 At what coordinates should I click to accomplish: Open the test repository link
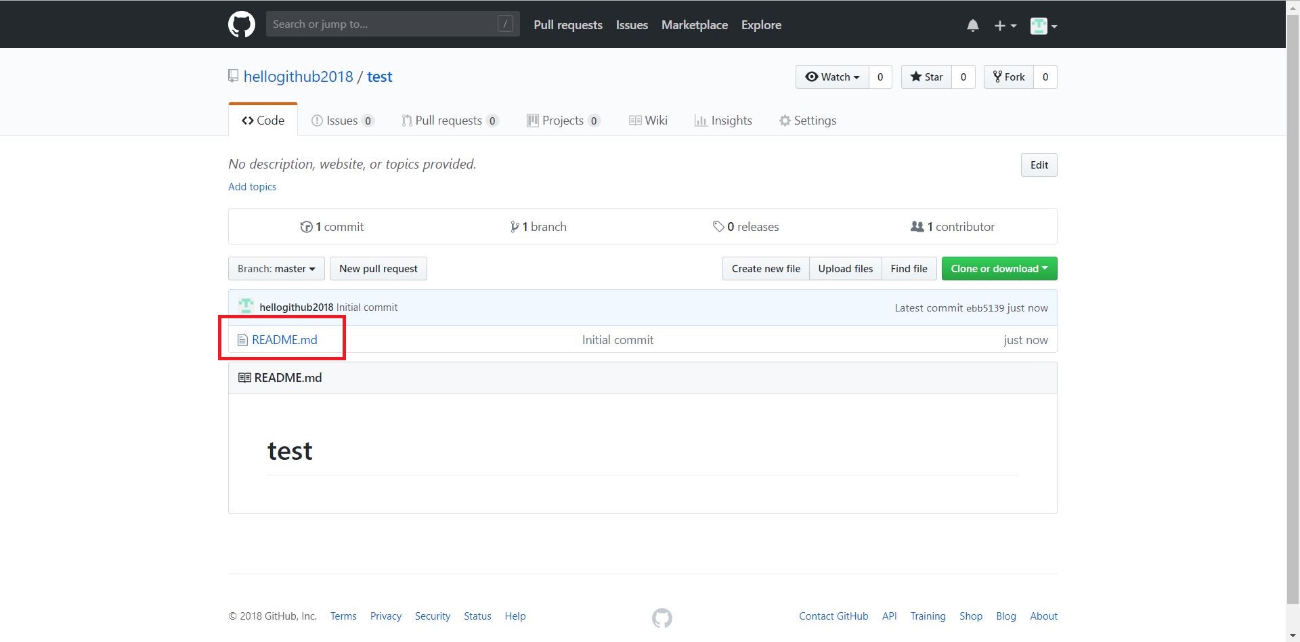click(379, 77)
